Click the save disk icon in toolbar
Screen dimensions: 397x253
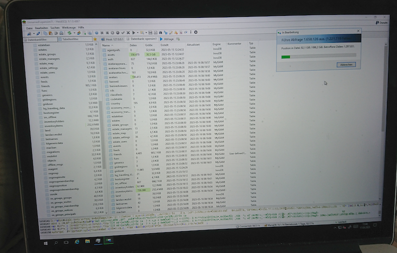click(x=150, y=33)
